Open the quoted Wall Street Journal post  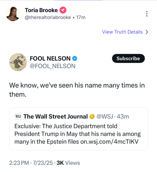78,129
